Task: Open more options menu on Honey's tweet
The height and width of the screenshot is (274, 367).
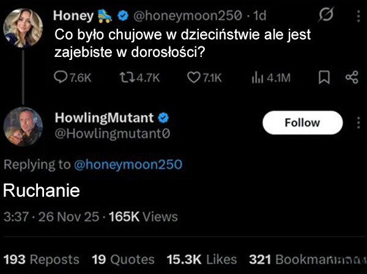Action: click(358, 15)
